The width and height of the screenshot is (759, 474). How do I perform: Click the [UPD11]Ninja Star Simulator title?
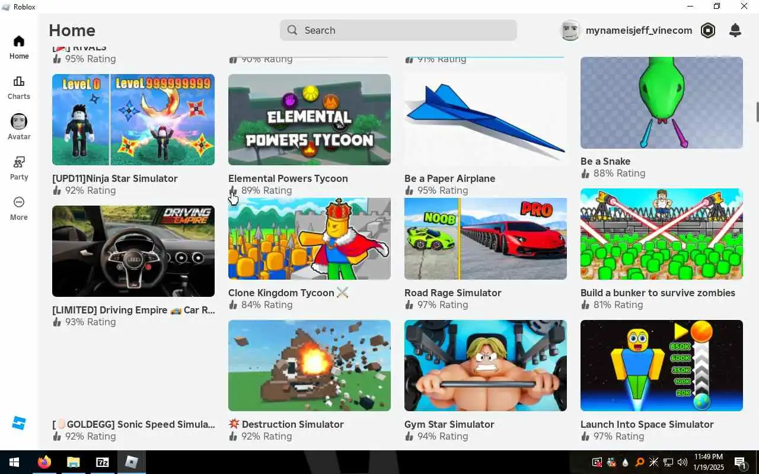(115, 178)
